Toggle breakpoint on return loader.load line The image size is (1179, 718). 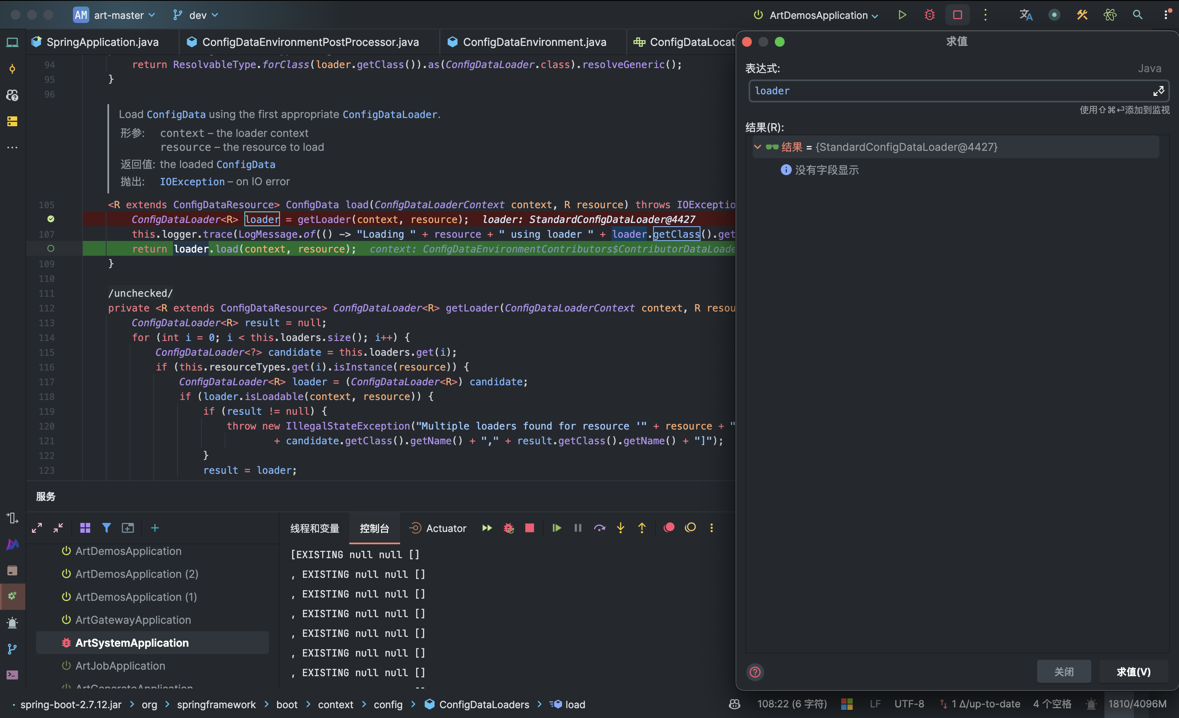coord(51,249)
